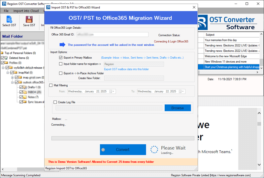
Task: Click the Inbox folder icon in the tree
Action: (x=25, y=92)
